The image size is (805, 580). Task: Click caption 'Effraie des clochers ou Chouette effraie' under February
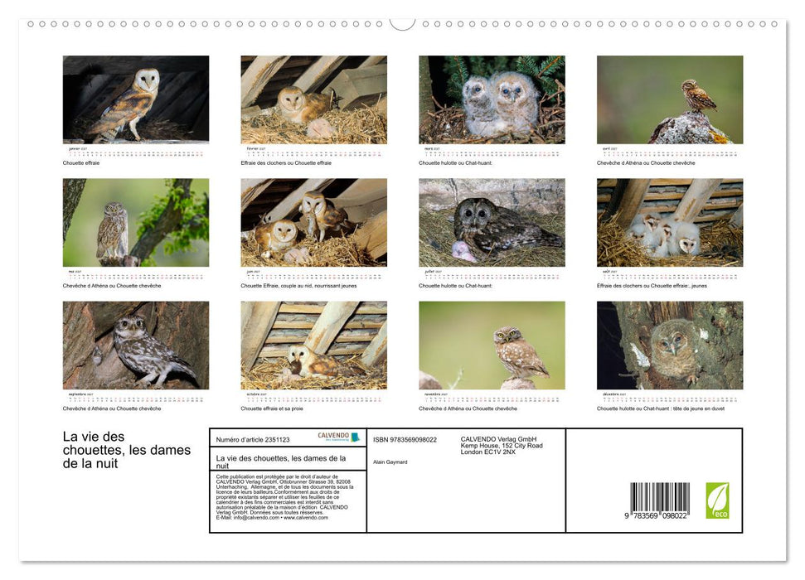click(286, 162)
